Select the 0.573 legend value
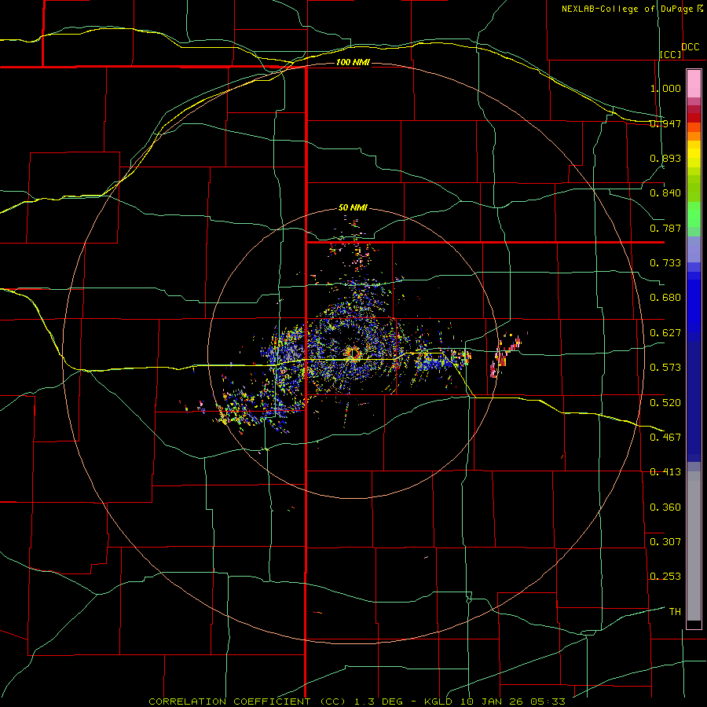The height and width of the screenshot is (707, 707). [665, 368]
